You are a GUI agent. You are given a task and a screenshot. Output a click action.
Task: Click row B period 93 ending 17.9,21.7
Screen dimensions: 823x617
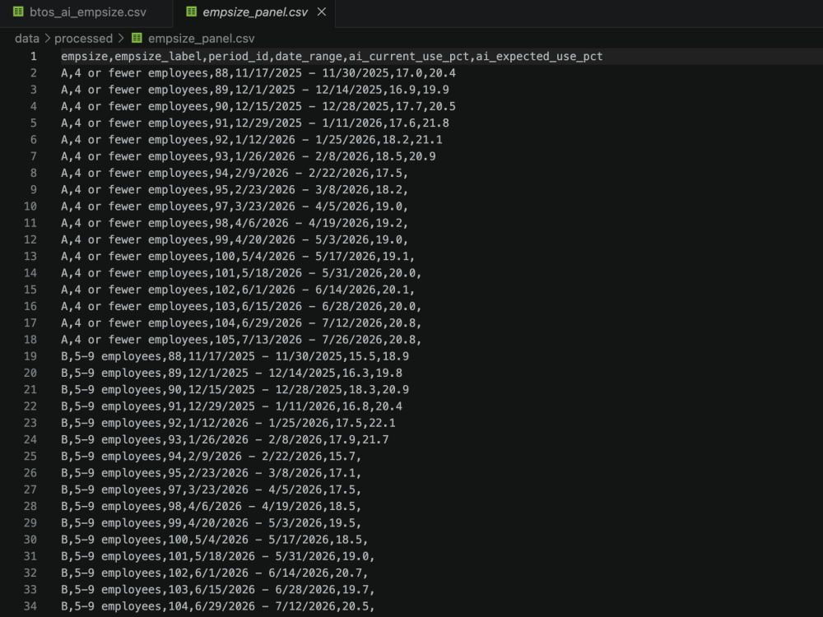[225, 439]
